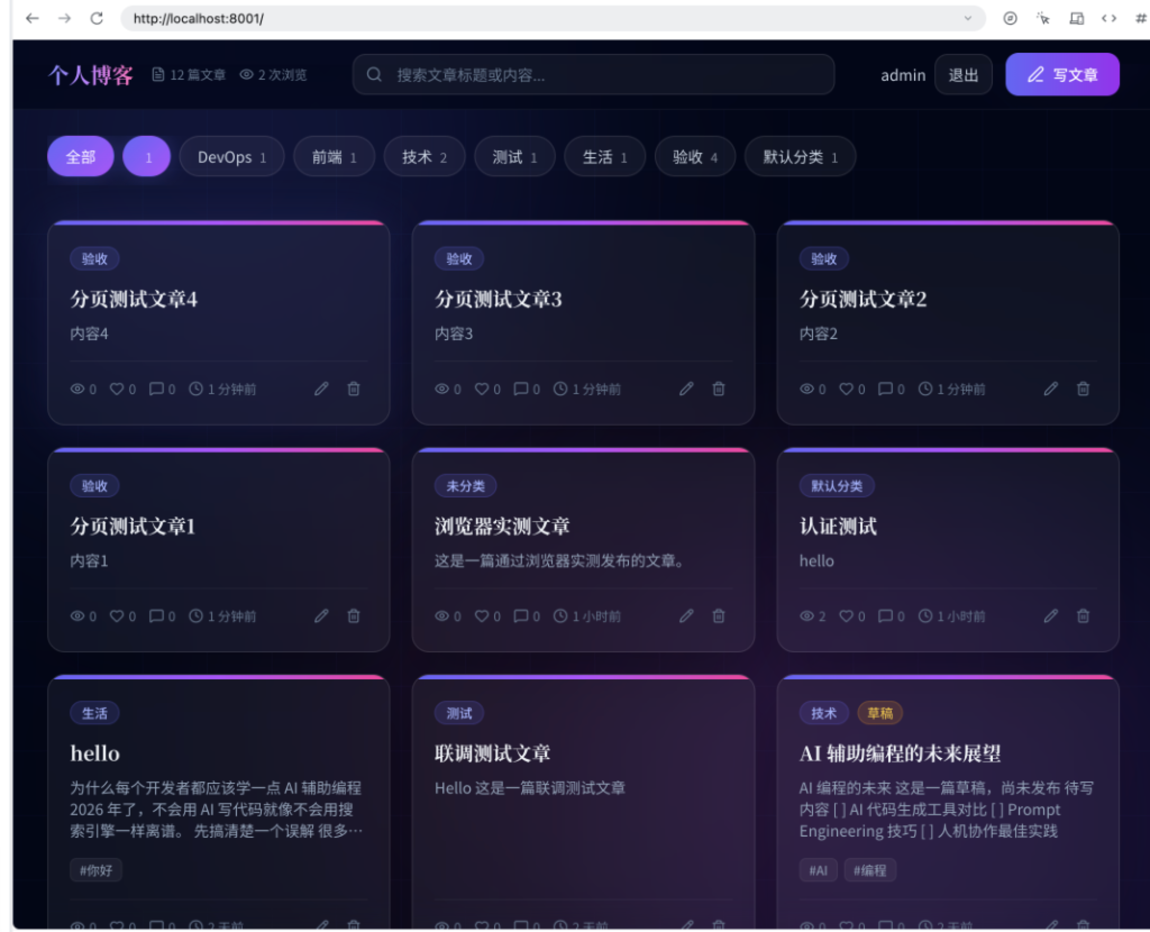Filter by the 生活 category chip
Viewport: 1150px width, 932px height.
click(605, 157)
